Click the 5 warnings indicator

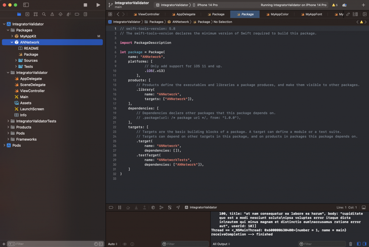pos(335,5)
